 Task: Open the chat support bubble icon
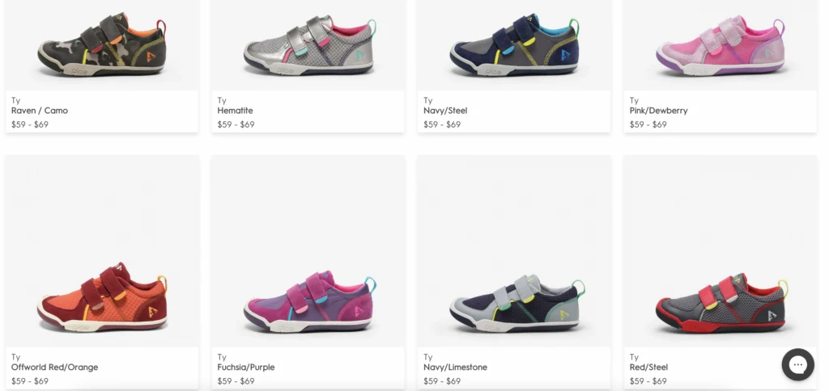(x=797, y=364)
